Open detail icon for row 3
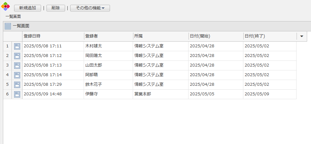Screen dimensions: 311x144 pyautogui.click(x=17, y=65)
